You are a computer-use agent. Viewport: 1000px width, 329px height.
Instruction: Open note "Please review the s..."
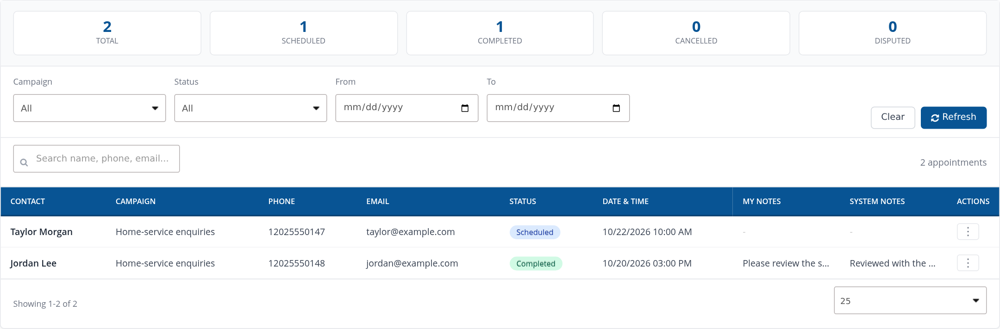pos(786,263)
